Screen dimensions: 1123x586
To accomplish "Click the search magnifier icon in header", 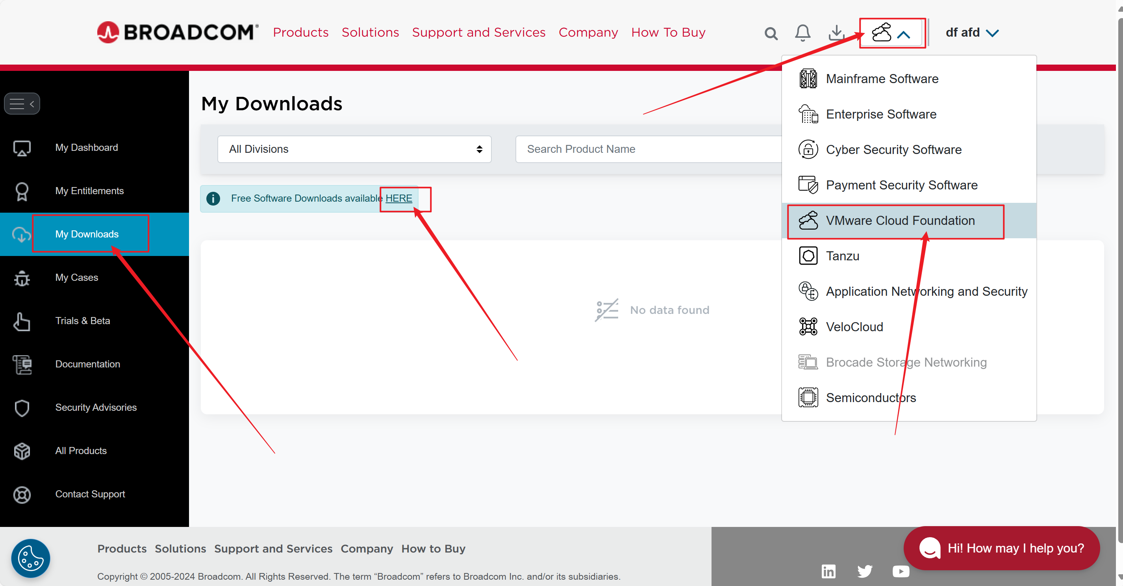I will 771,33.
